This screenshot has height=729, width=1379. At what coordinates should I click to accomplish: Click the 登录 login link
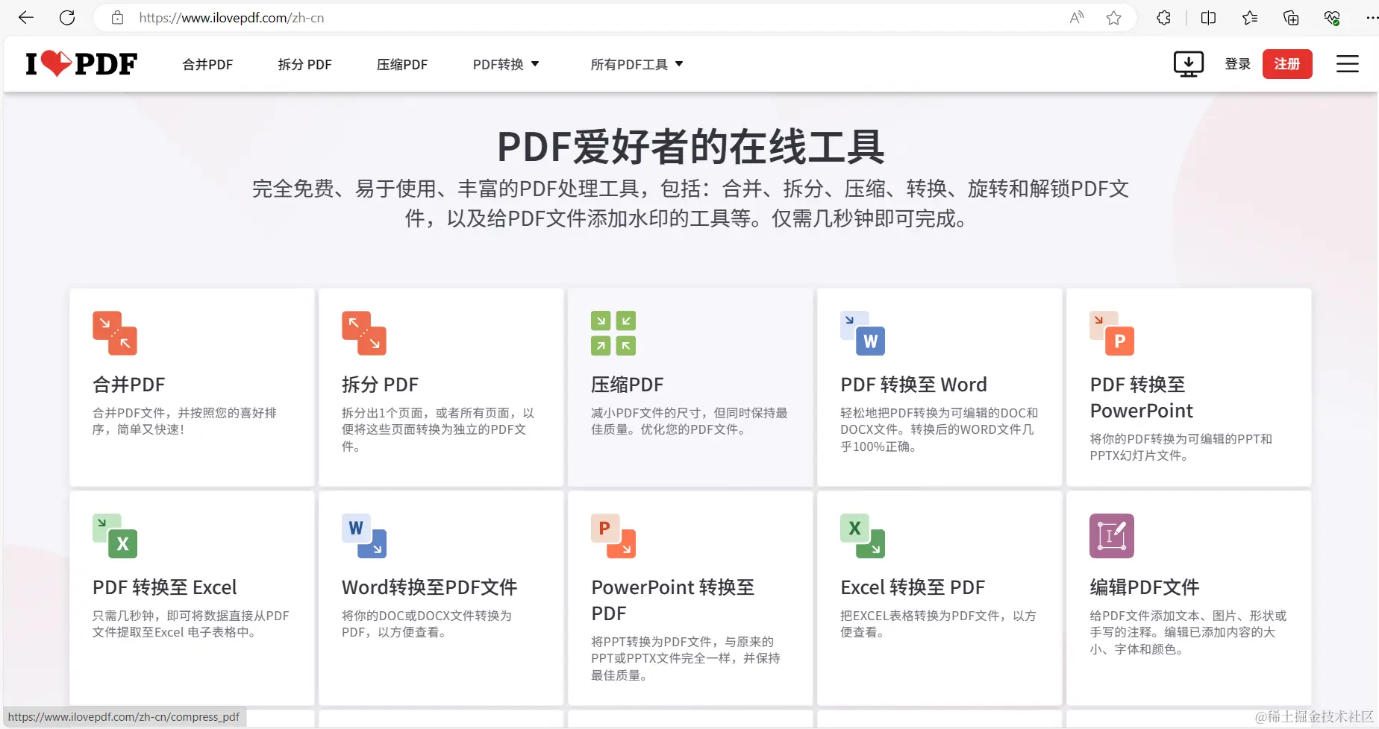1237,64
